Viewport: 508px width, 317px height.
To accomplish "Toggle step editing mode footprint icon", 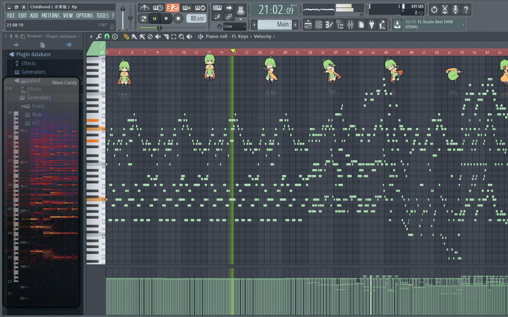I will click(x=217, y=17).
